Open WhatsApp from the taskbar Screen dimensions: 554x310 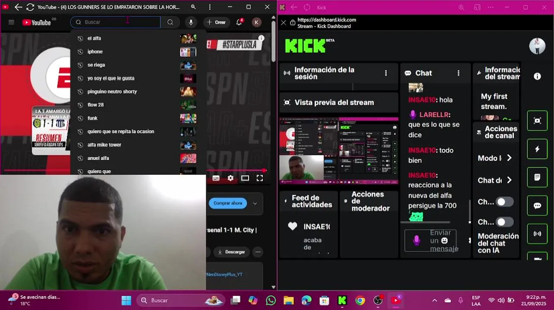pos(271,300)
